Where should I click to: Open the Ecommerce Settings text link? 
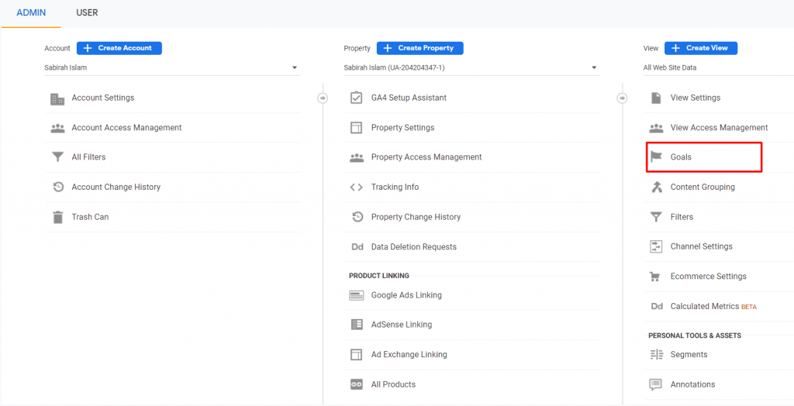(709, 277)
